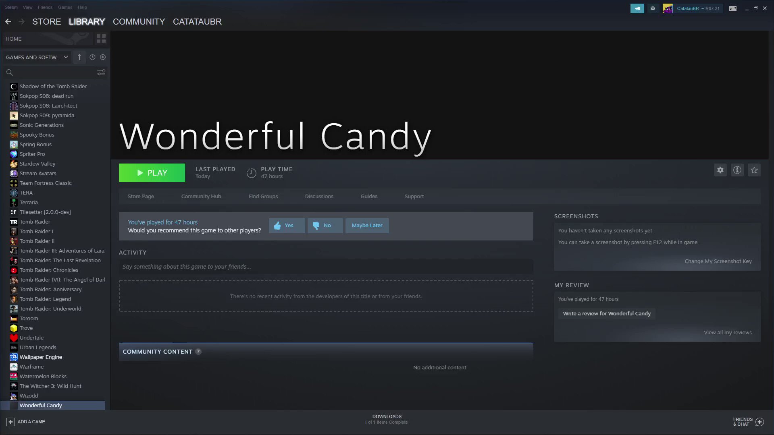Click the back navigation arrow
This screenshot has width=774, height=435.
(x=8, y=22)
